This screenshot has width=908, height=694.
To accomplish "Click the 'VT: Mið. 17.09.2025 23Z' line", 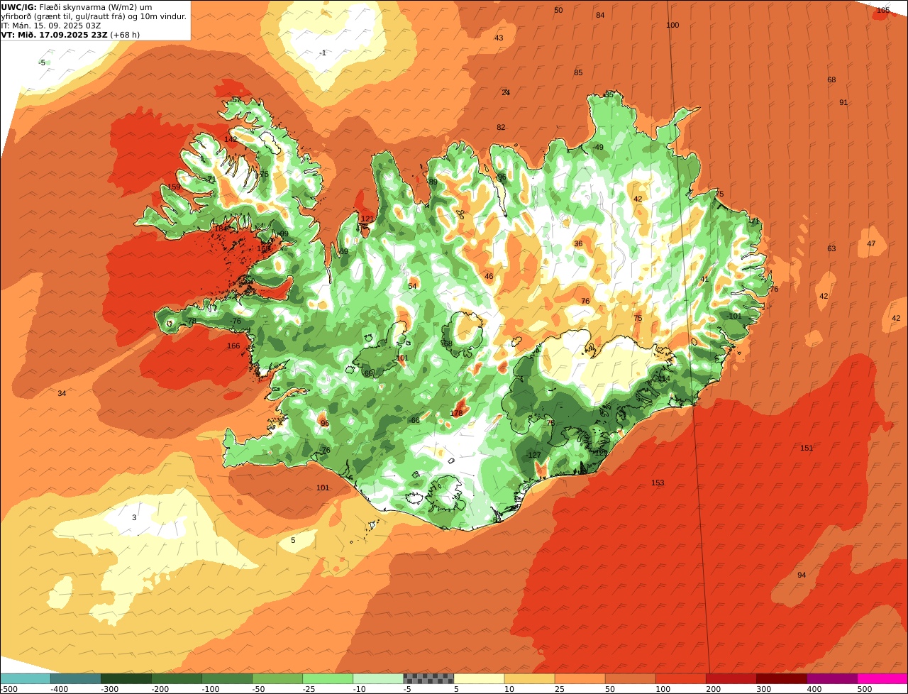I will [x=54, y=34].
